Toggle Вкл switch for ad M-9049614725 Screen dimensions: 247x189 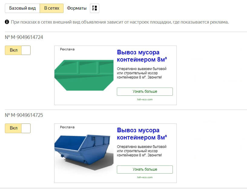(18, 128)
